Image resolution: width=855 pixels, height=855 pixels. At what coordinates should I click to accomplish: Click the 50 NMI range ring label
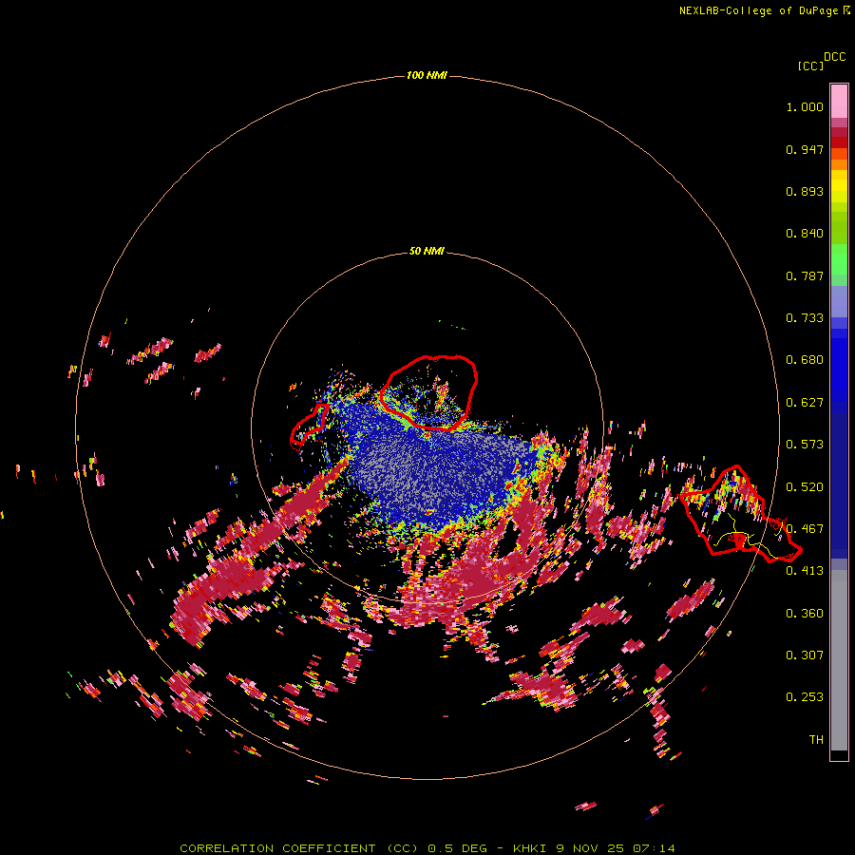tap(427, 251)
